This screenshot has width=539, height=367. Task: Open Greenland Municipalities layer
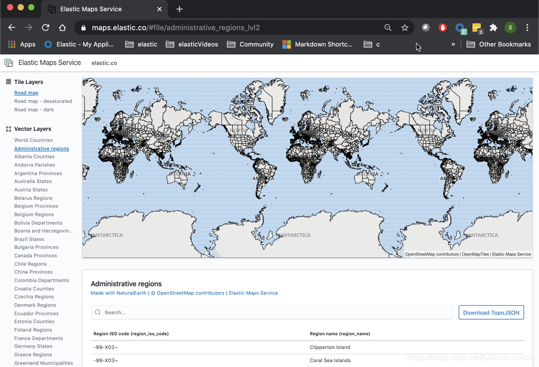[x=44, y=363]
